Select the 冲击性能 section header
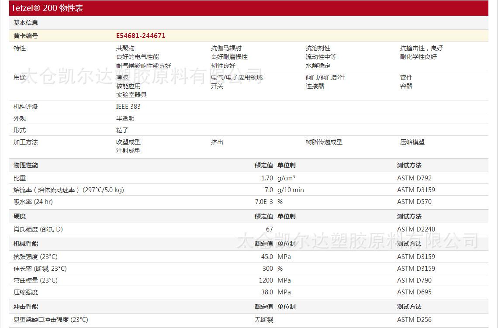This screenshot has height=328, width=498. click(26, 307)
